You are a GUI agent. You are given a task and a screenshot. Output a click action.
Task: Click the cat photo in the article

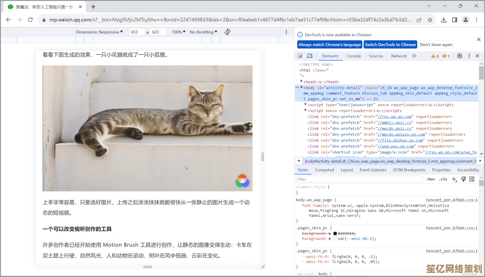pos(148,128)
